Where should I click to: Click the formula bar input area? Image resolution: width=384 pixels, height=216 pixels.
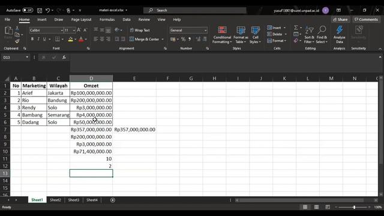pyautogui.click(x=224, y=64)
